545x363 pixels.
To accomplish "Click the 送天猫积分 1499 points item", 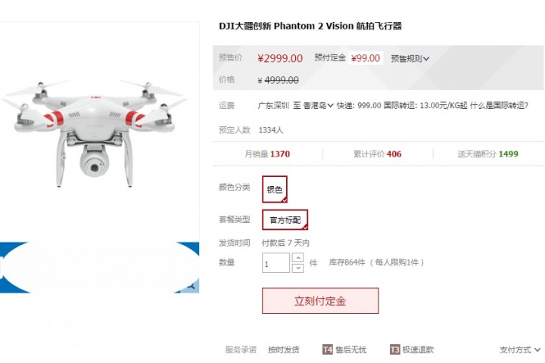I will (x=487, y=154).
